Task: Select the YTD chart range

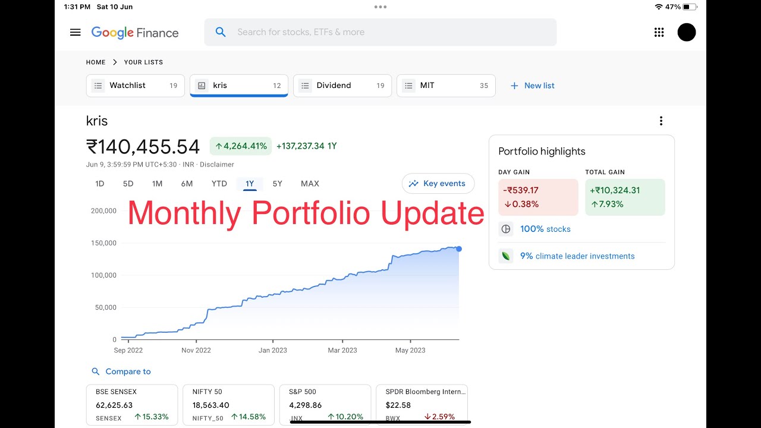Action: pos(219,184)
